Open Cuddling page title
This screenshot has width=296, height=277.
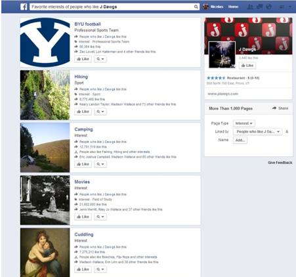coord(84,234)
